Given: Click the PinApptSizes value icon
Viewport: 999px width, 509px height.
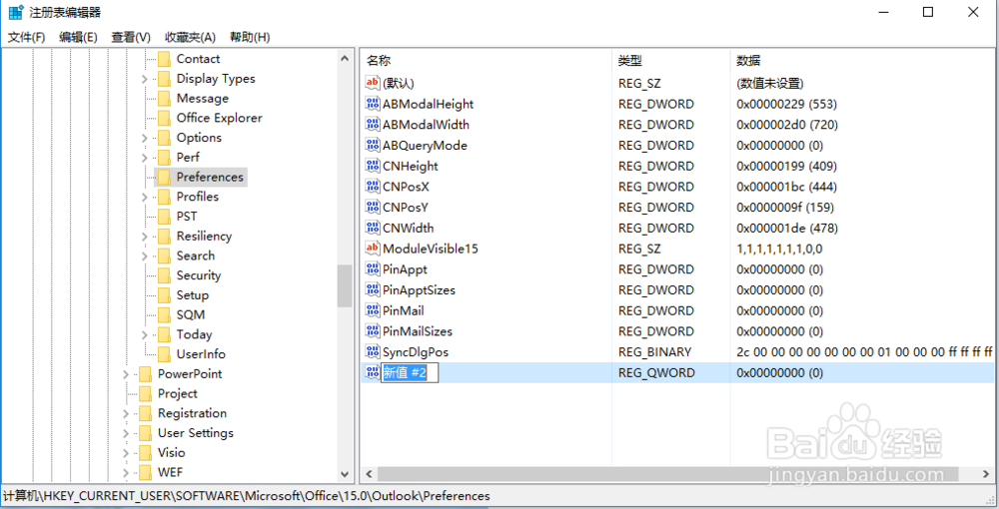Looking at the screenshot, I should click(x=373, y=289).
